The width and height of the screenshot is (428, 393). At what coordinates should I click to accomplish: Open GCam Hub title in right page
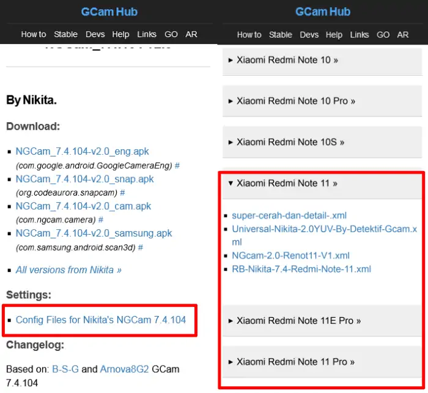[x=323, y=12]
